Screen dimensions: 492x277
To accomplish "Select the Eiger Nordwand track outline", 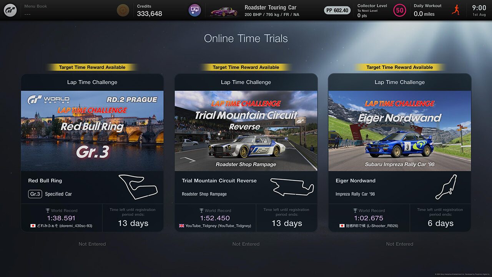I will pyautogui.click(x=446, y=187).
